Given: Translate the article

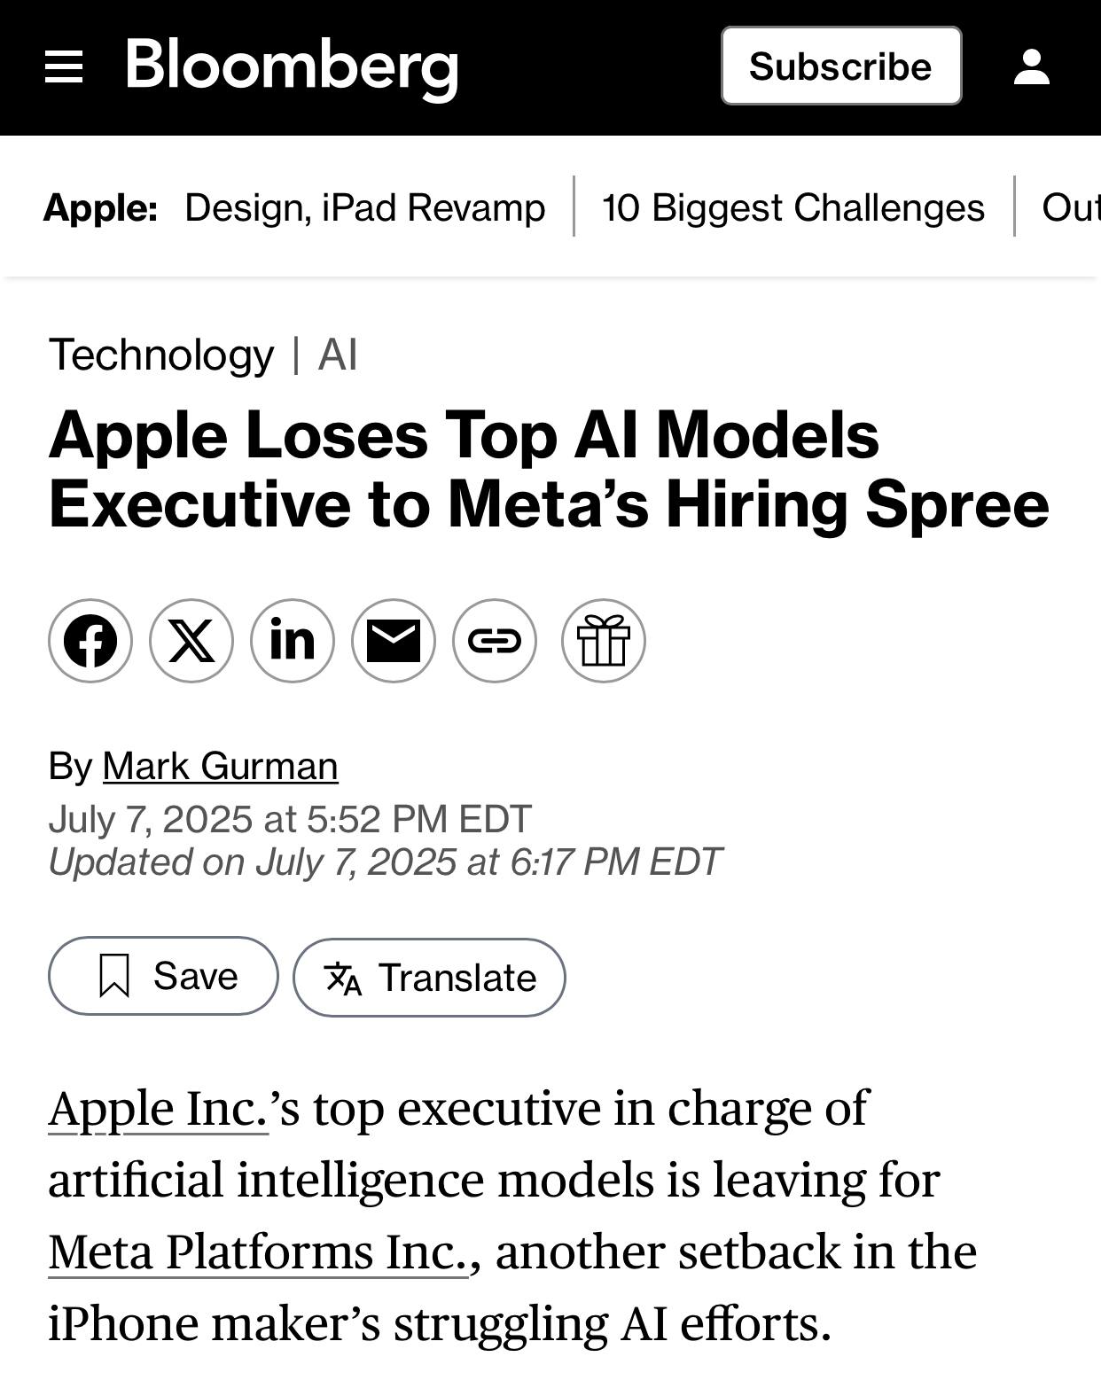Looking at the screenshot, I should [429, 978].
